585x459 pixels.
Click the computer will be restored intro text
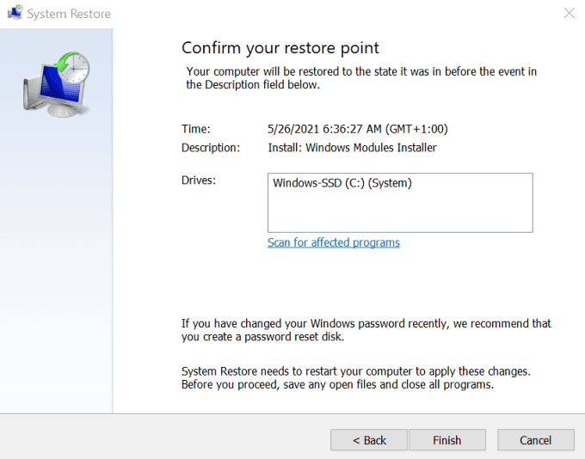click(361, 78)
